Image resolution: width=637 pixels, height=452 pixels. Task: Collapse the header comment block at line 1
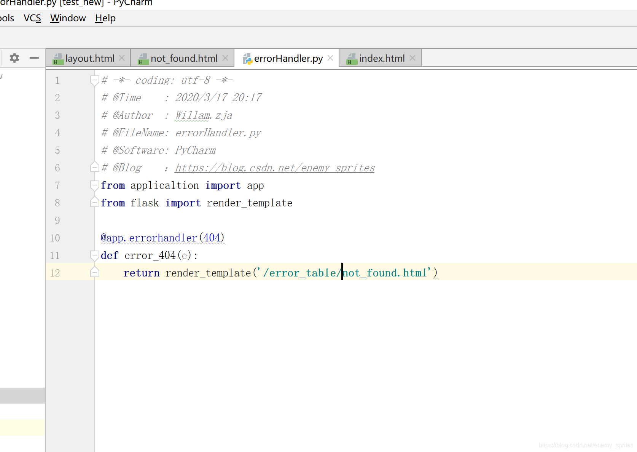95,80
